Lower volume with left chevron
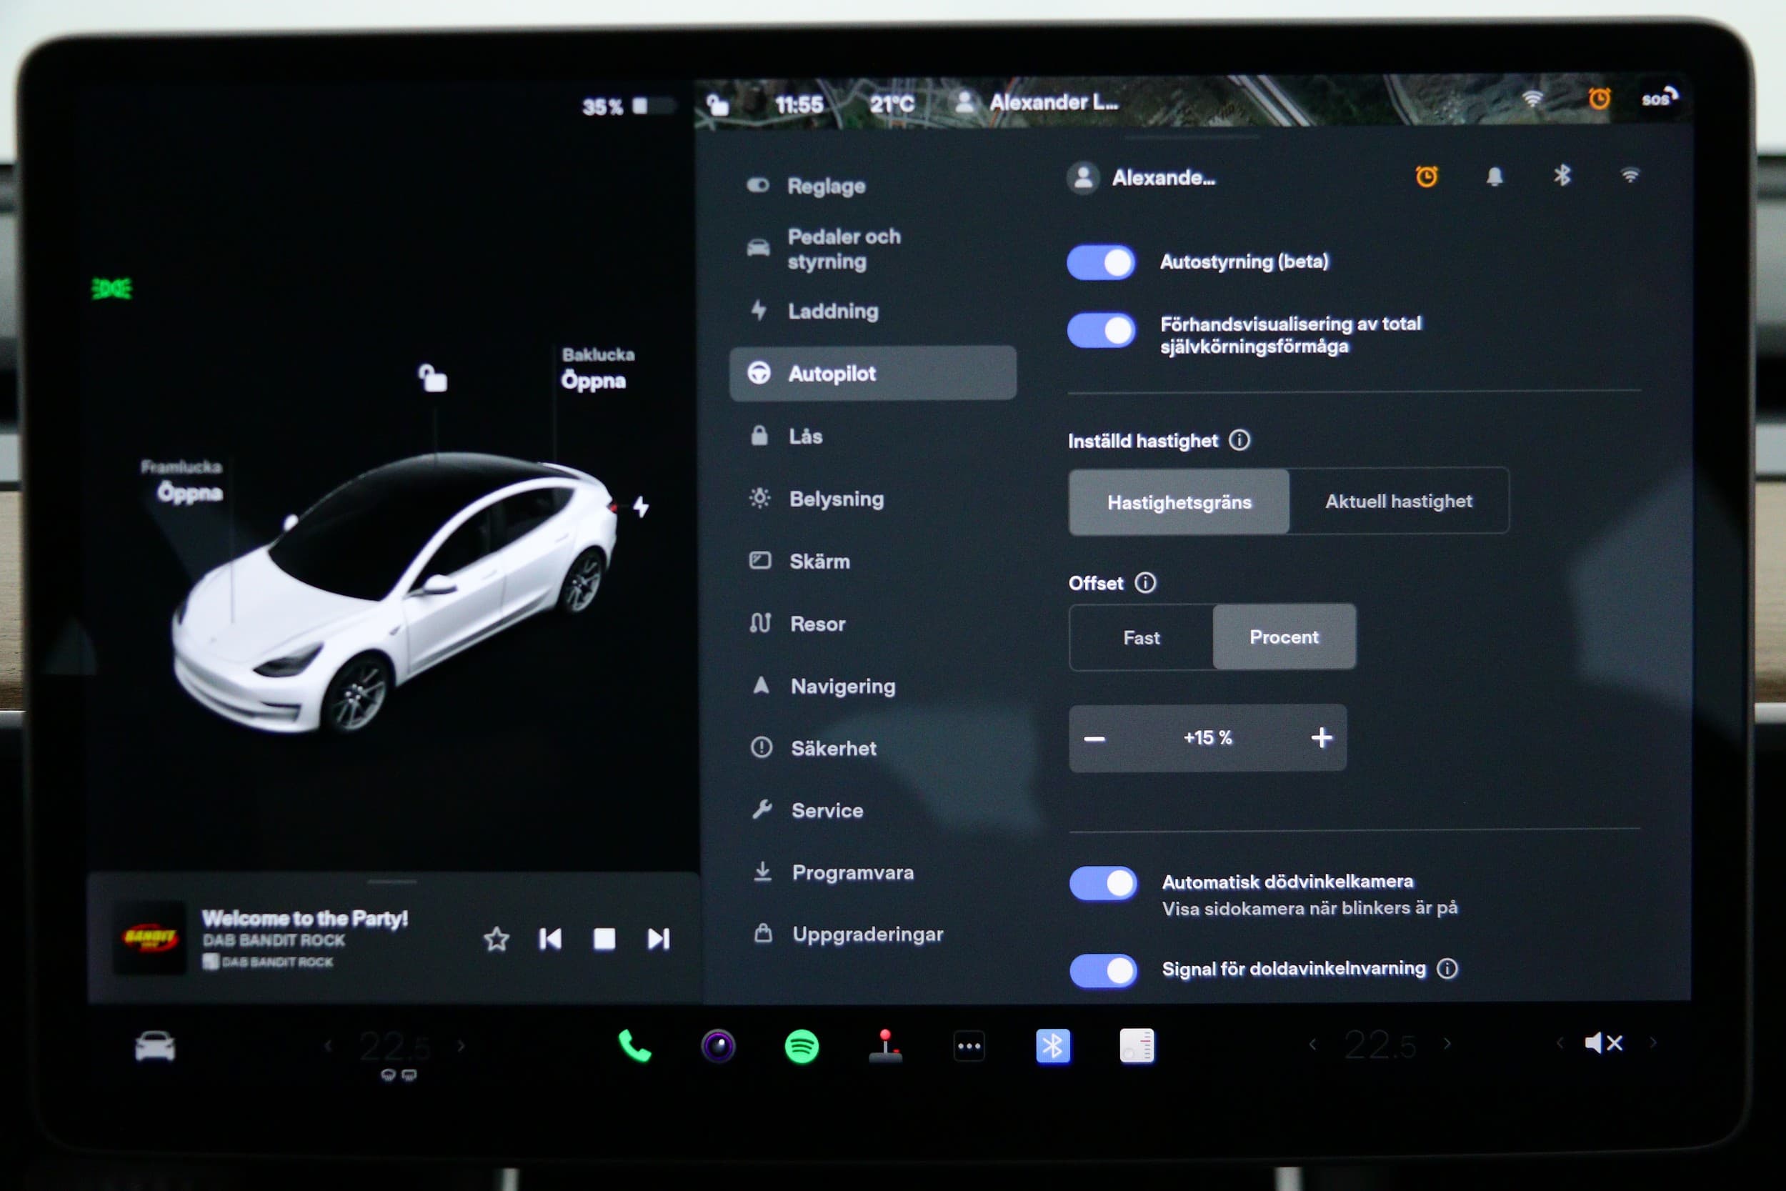Image resolution: width=1786 pixels, height=1191 pixels. (1560, 1043)
